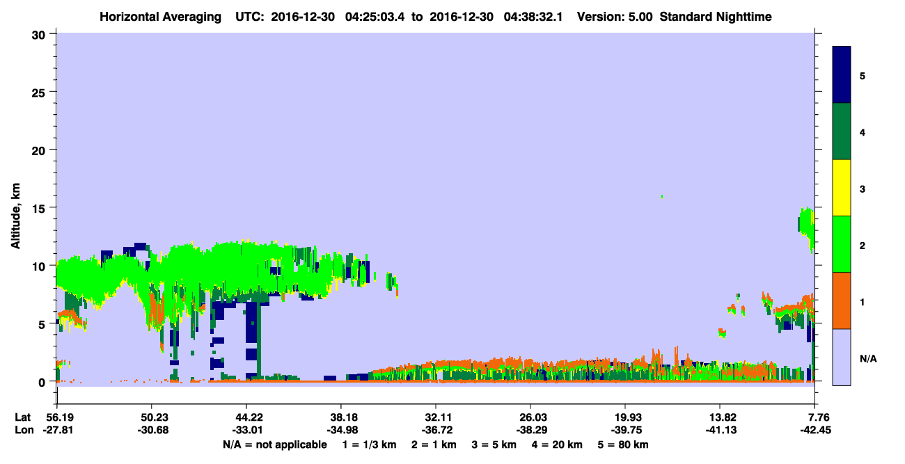Click the y-axis tick label 10
The image size is (905, 464).
click(40, 266)
